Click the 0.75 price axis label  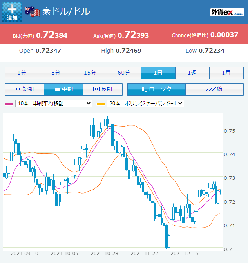click(230, 131)
